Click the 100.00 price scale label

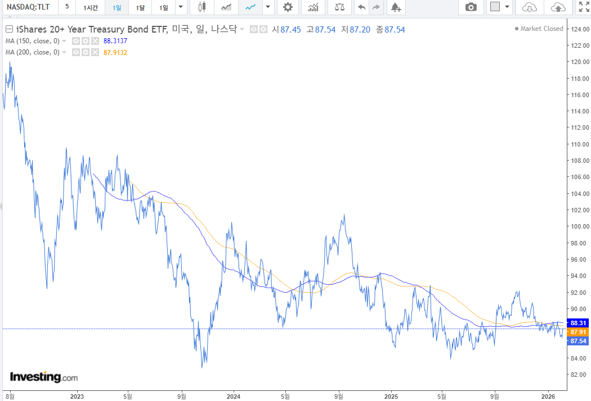click(x=580, y=226)
